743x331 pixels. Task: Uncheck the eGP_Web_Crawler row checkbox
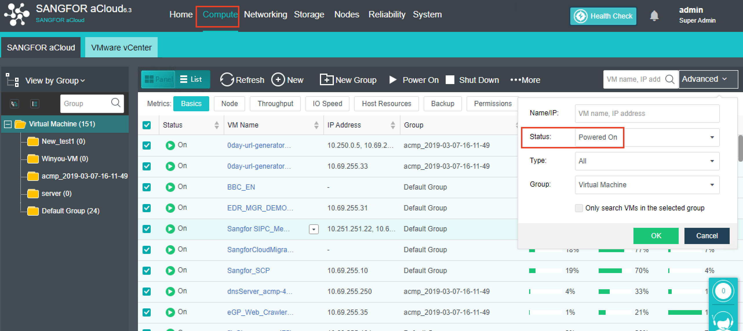tap(147, 312)
